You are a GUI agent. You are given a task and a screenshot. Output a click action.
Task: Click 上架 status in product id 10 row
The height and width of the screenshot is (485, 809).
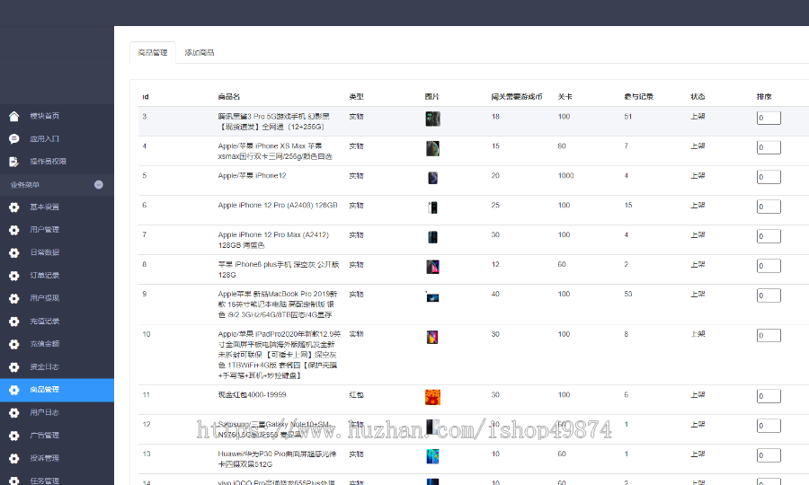pos(698,334)
